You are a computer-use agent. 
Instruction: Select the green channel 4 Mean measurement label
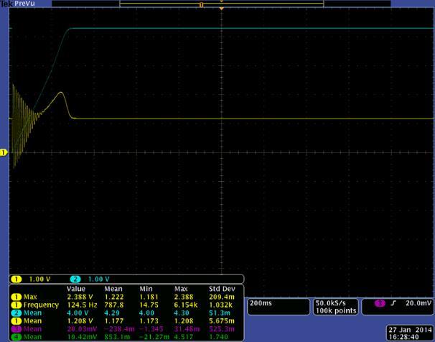point(32,337)
